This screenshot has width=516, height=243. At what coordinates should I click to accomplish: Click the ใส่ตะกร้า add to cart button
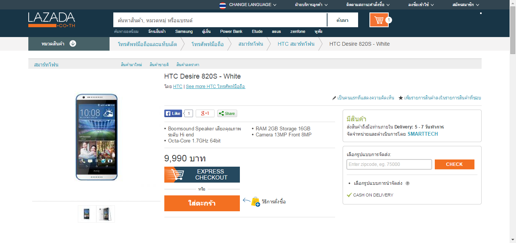202,203
